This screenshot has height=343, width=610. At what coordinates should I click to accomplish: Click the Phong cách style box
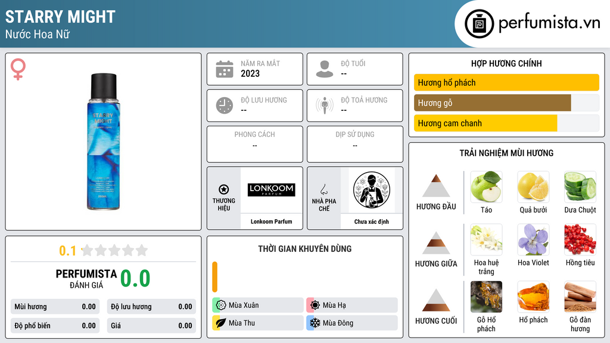pos(255,144)
